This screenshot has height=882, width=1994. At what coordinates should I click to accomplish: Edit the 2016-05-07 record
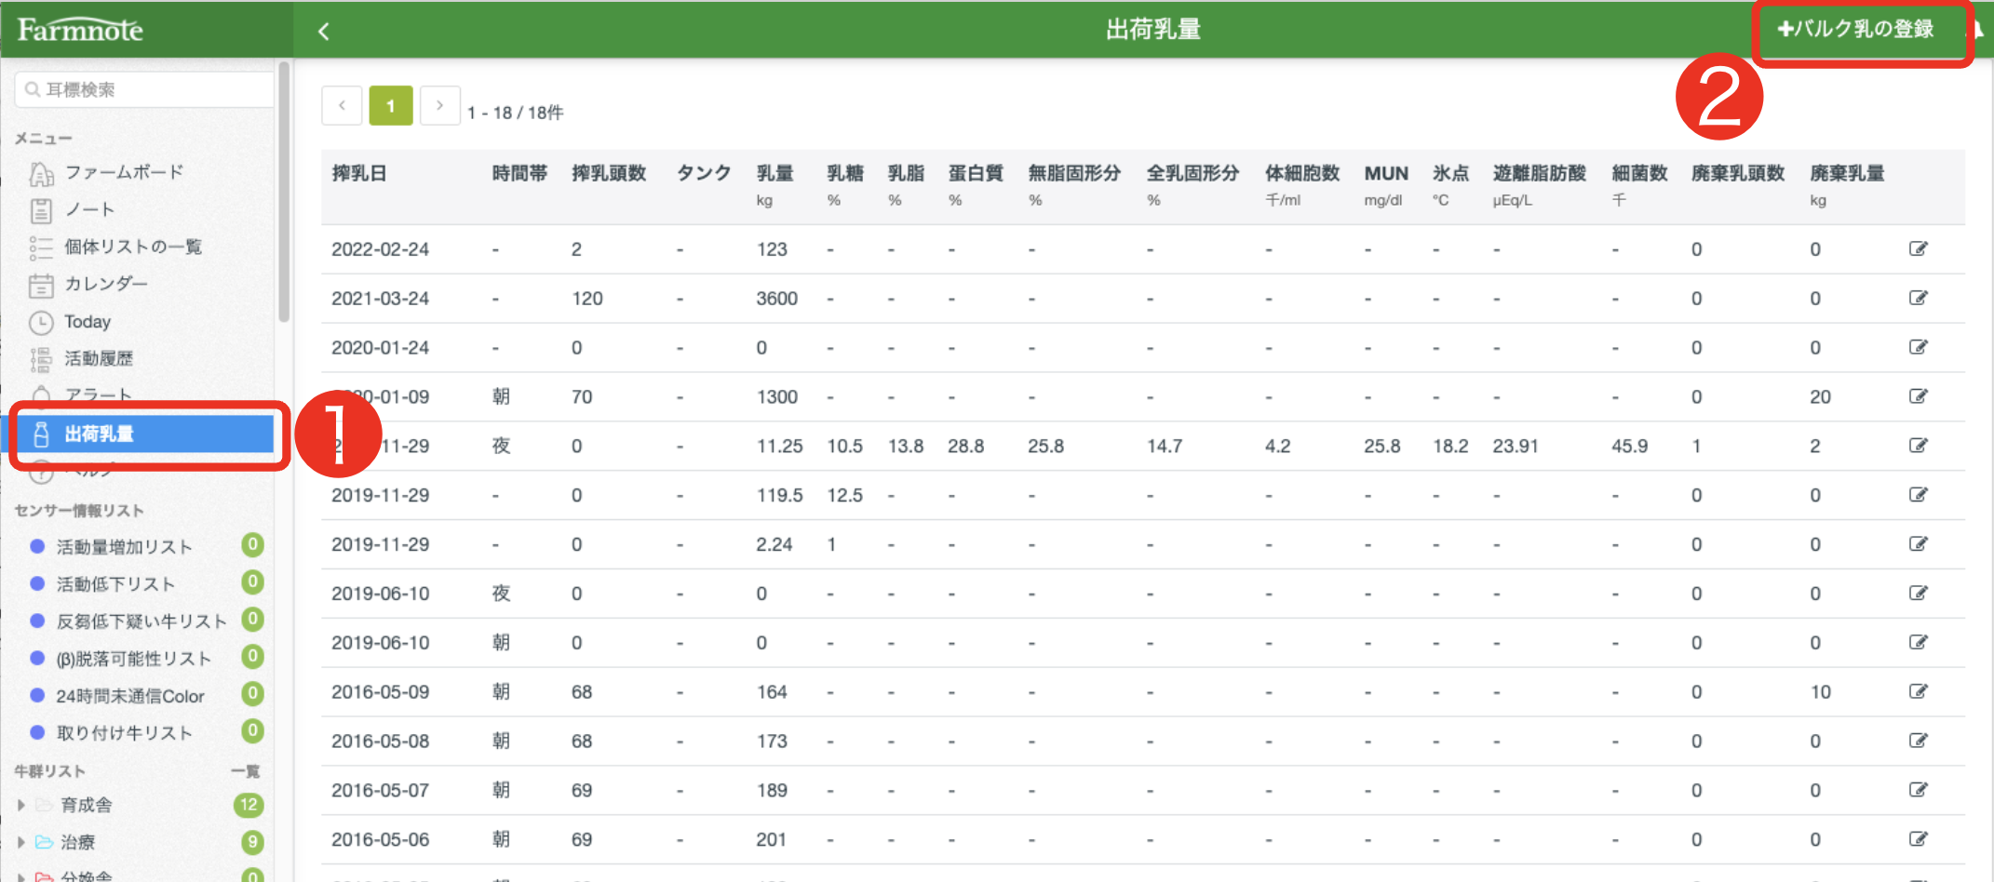(x=1918, y=790)
